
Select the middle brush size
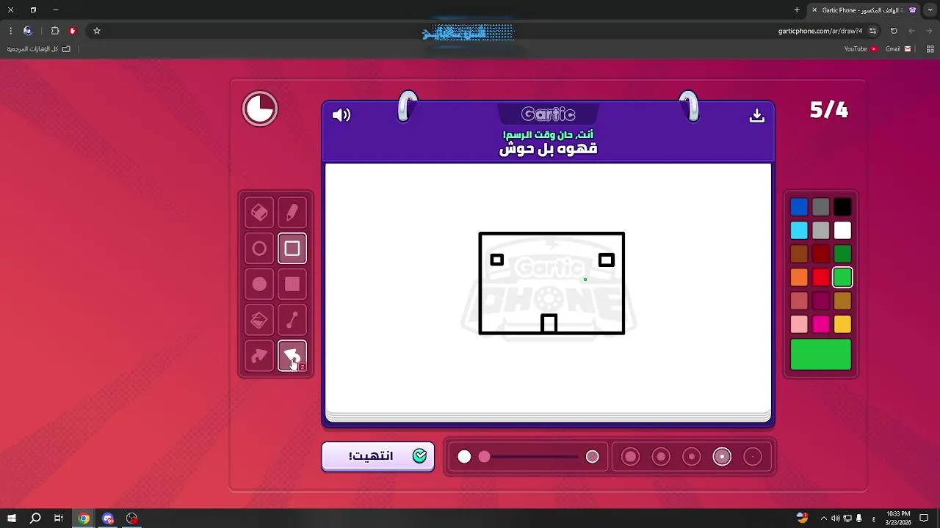(692, 457)
